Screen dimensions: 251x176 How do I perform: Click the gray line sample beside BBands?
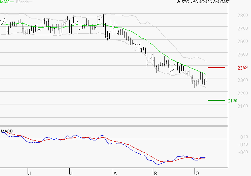click(30, 2)
